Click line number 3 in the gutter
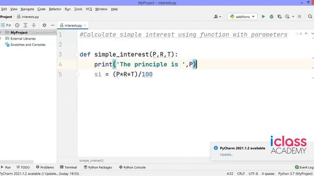314x176 pixels. tap(60, 54)
